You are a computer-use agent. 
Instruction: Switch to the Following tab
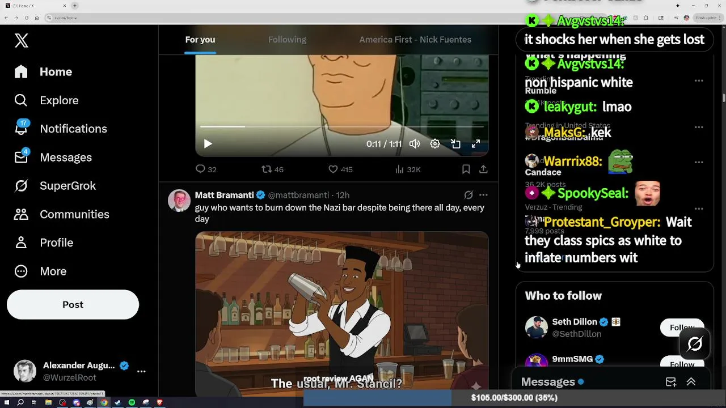click(287, 40)
